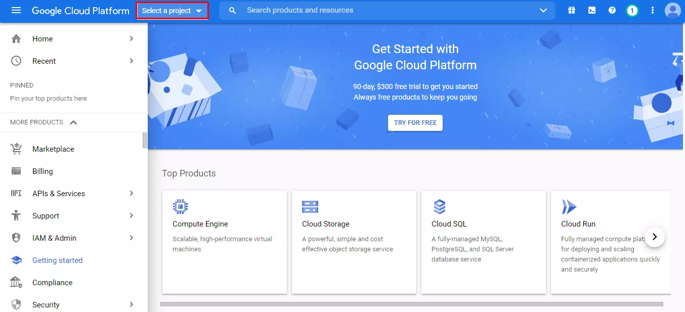Expand the IAM & Admin submenu arrow

[x=132, y=238]
